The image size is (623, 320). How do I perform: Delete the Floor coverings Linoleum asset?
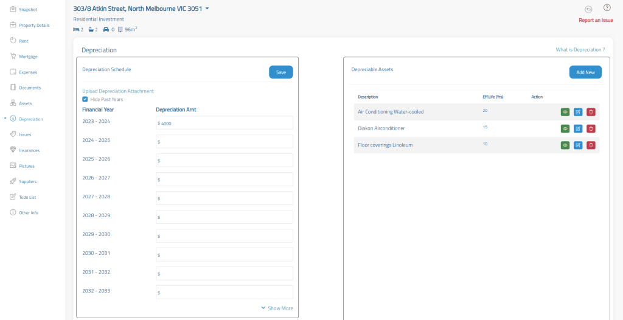[x=591, y=145]
